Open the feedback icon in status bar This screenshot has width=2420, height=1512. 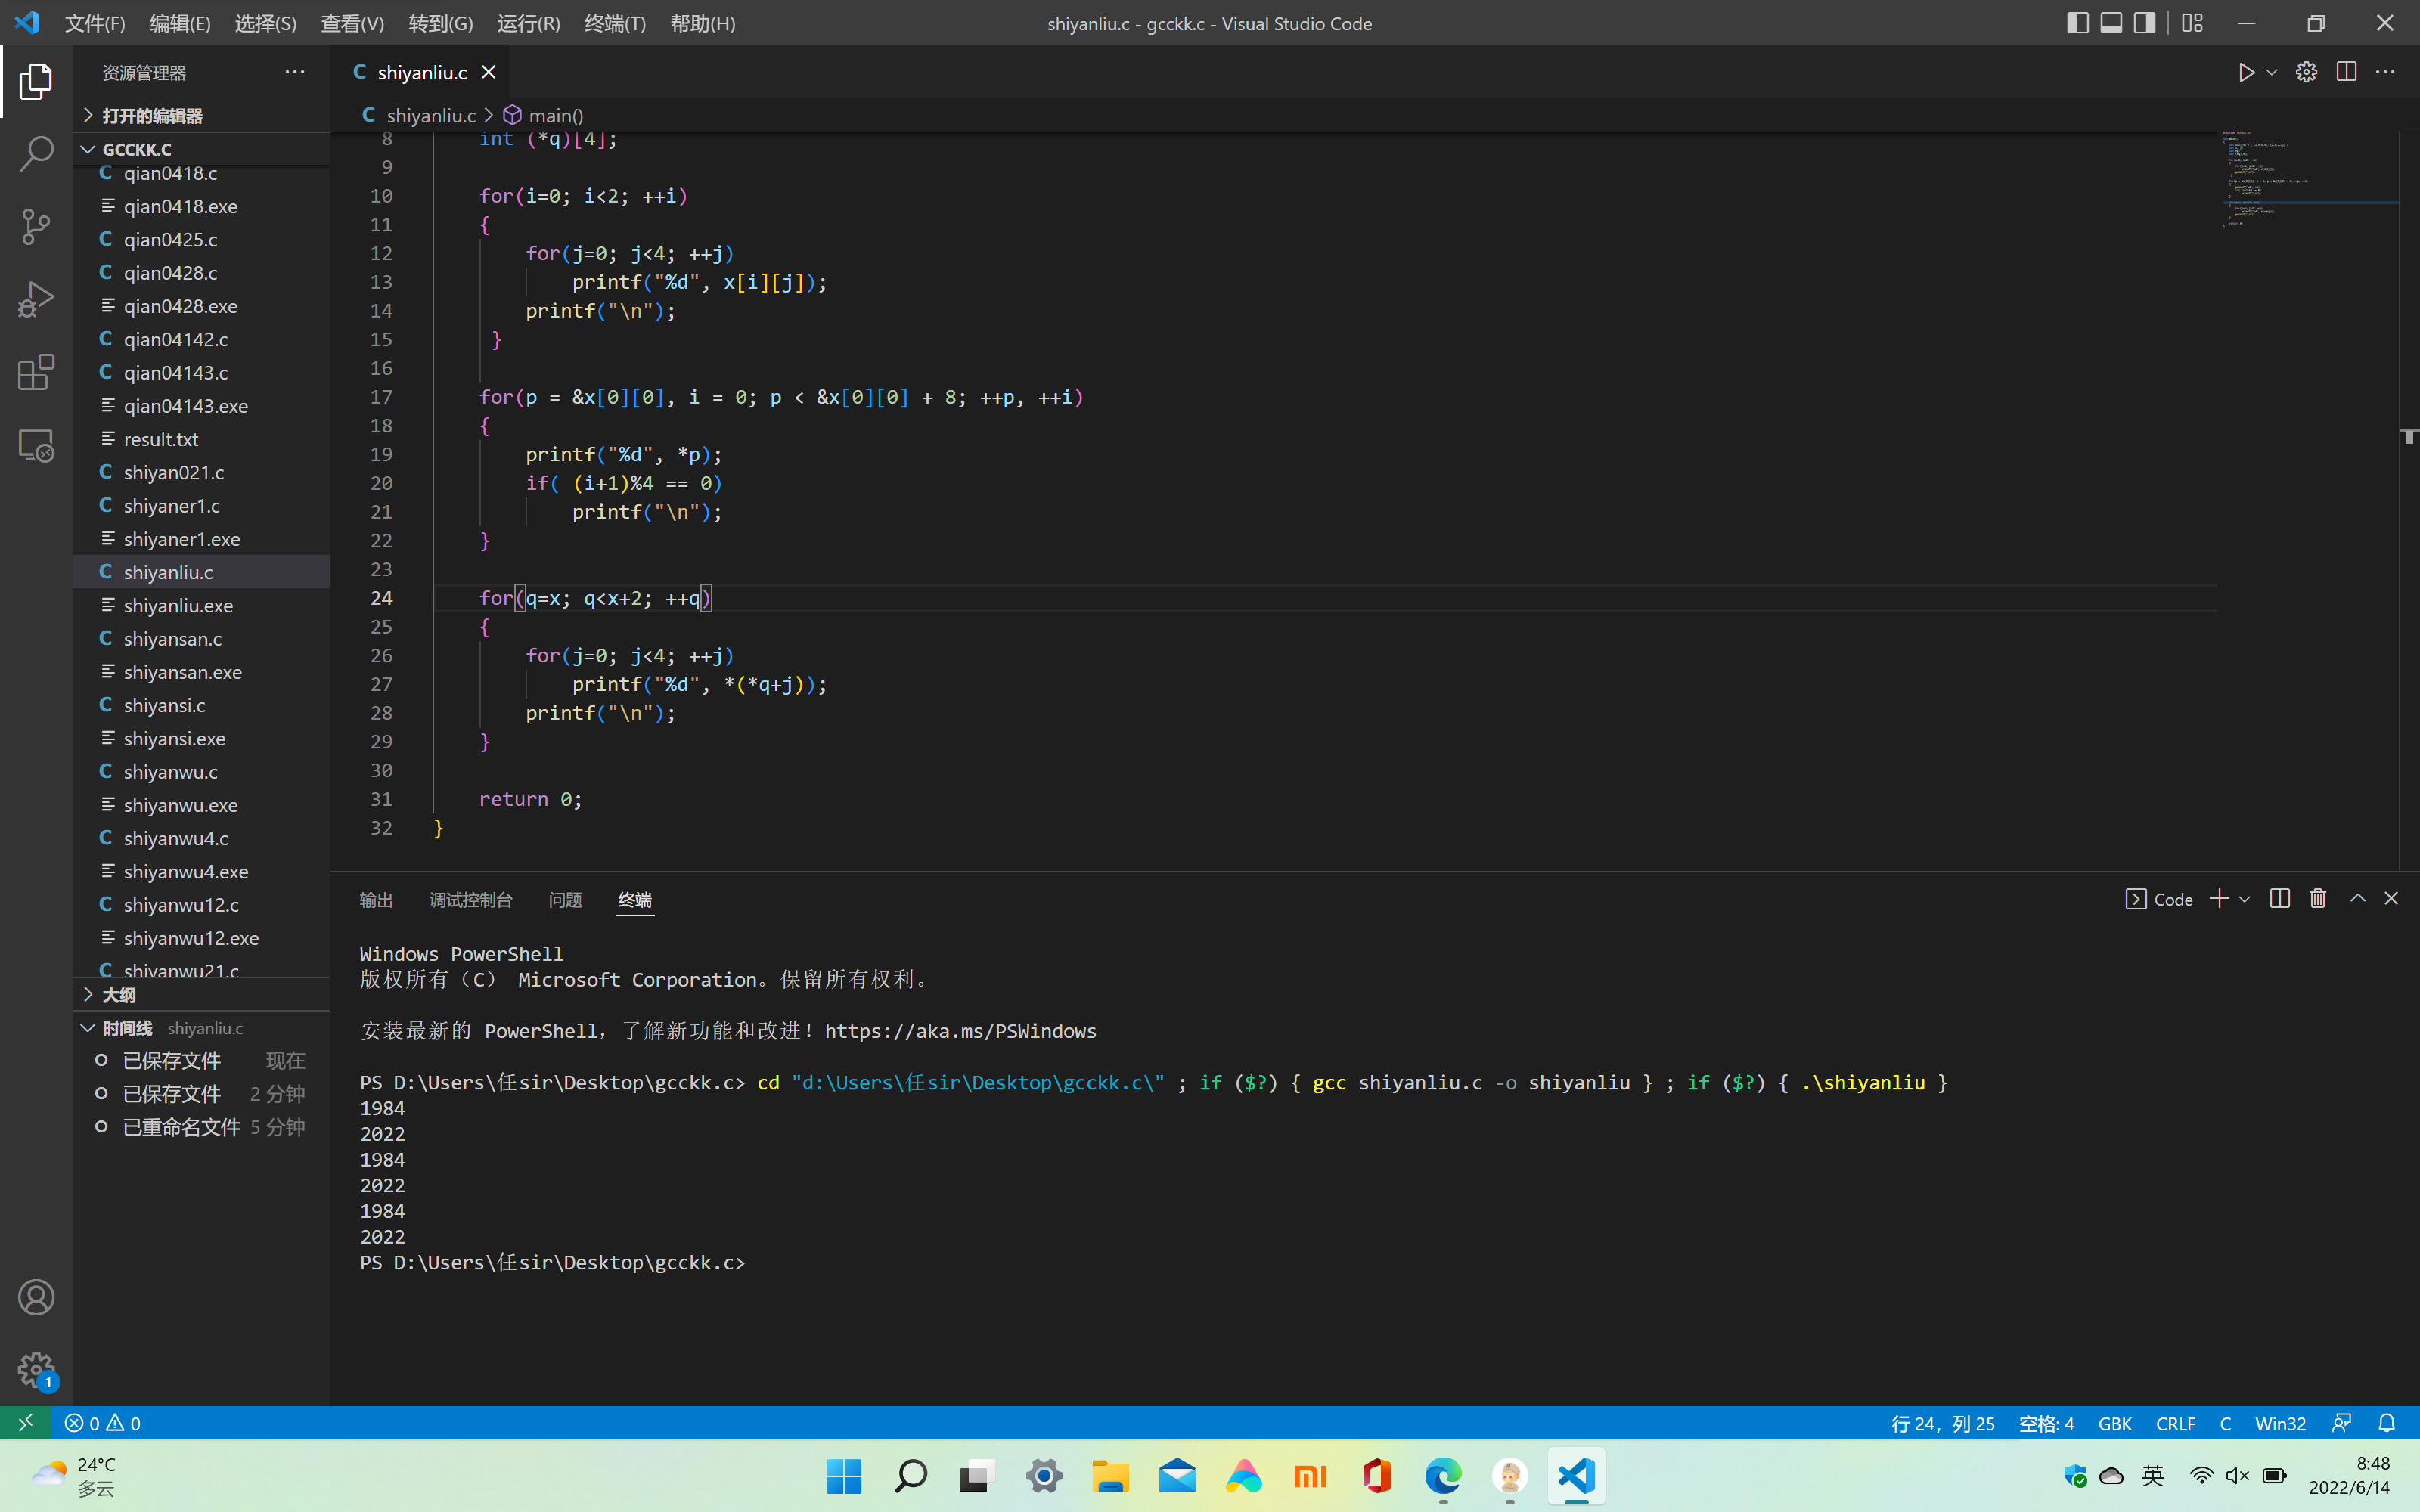(x=2341, y=1422)
